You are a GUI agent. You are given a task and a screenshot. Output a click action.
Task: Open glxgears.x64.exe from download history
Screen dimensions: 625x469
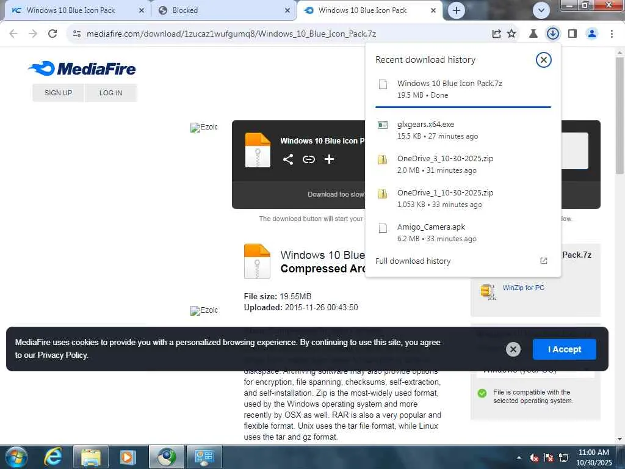tap(463, 130)
